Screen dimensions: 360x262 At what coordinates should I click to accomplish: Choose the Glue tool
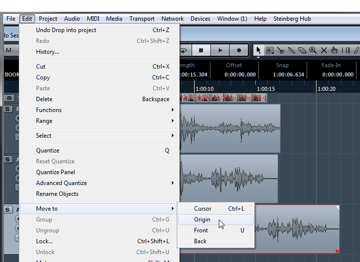(291, 50)
